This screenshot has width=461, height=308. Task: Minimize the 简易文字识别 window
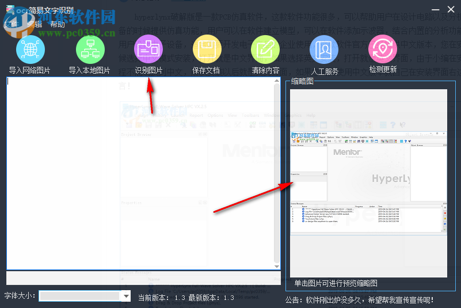436,9
